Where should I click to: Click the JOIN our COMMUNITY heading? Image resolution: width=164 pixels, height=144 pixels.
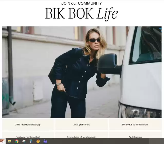[x=82, y=3]
